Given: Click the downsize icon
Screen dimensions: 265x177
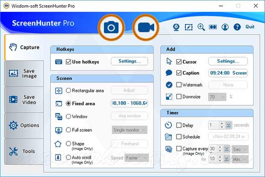Looking at the screenshot, I should click(x=169, y=97).
